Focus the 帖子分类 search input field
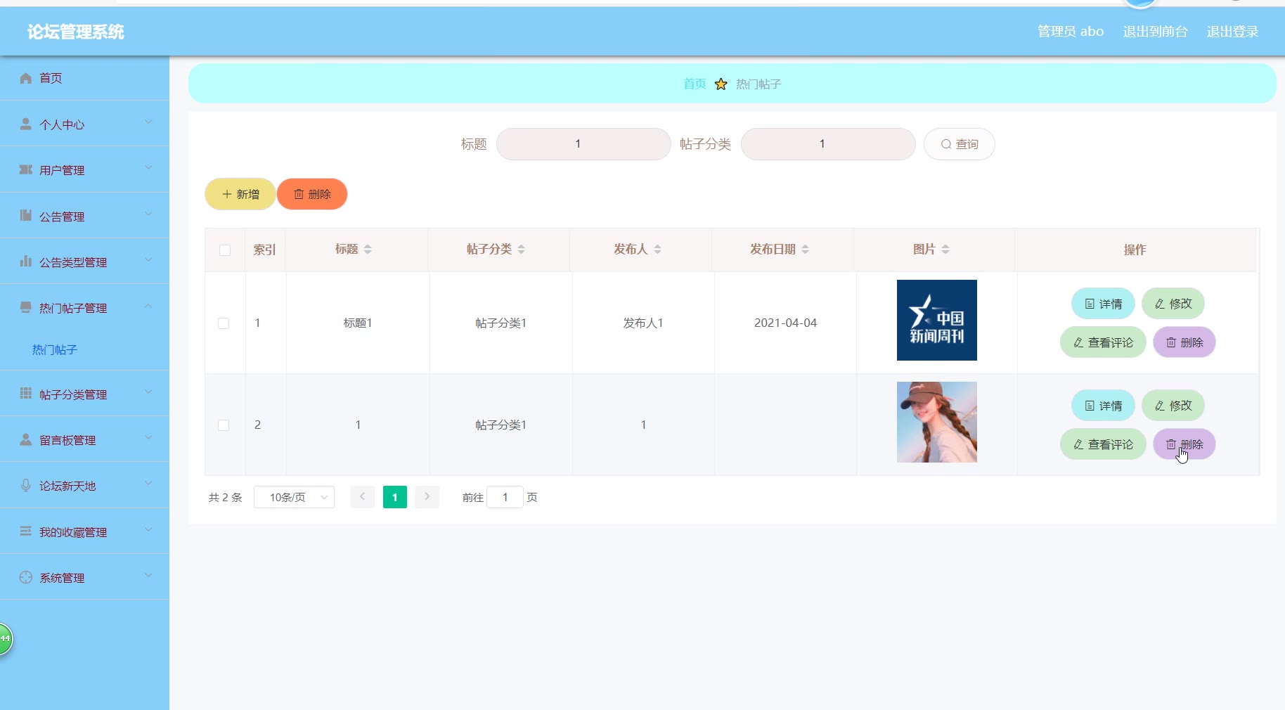 click(828, 144)
